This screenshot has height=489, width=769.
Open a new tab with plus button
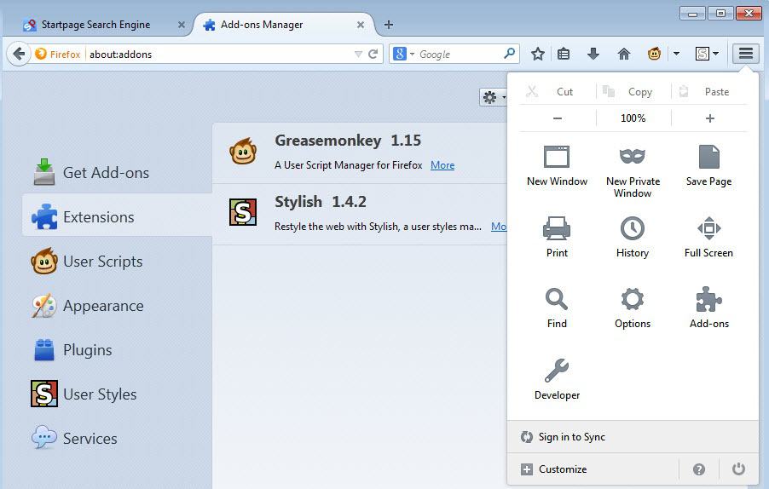[x=389, y=25]
